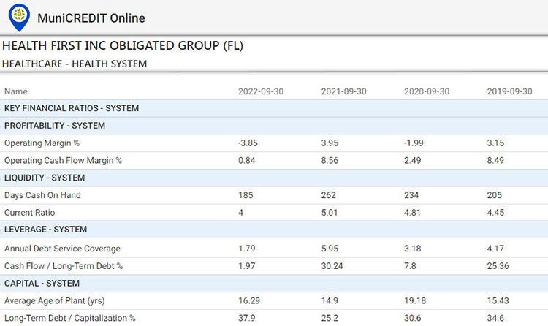Select Liquidity - System section row

point(274,178)
